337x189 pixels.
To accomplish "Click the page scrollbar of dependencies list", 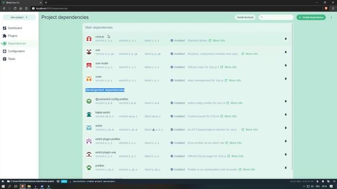I will pyautogui.click(x=292, y=97).
